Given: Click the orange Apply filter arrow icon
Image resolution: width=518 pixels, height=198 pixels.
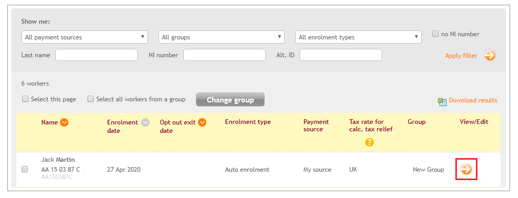Looking at the screenshot, I should [x=490, y=55].
